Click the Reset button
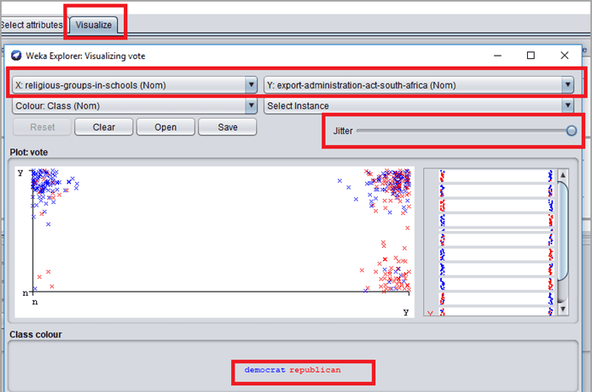Viewport: 592px width, 392px height. click(x=42, y=127)
